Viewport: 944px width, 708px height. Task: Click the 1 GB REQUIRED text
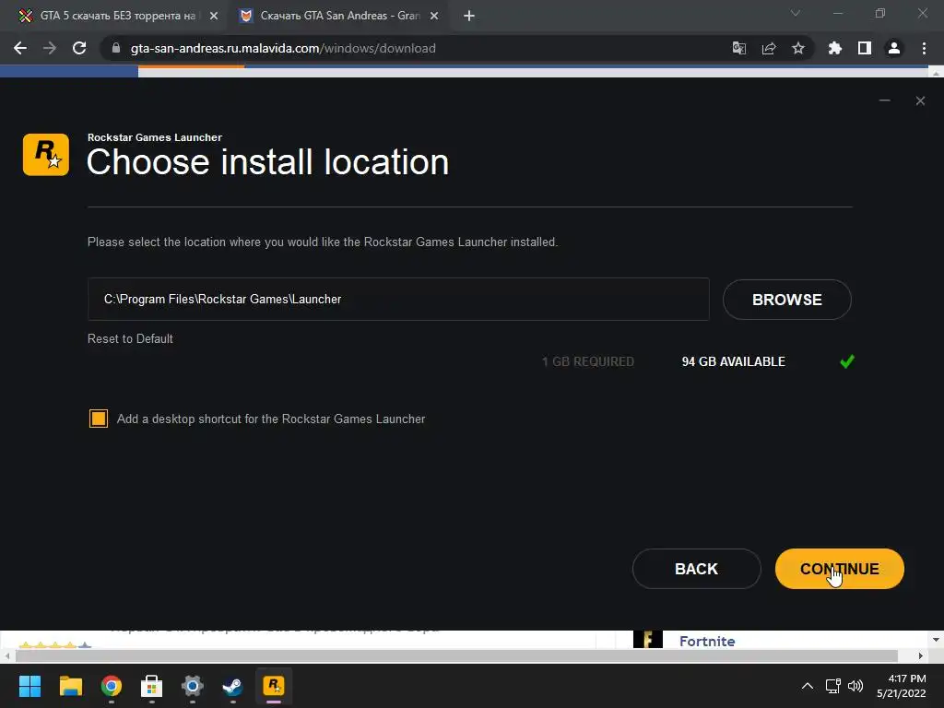588,361
